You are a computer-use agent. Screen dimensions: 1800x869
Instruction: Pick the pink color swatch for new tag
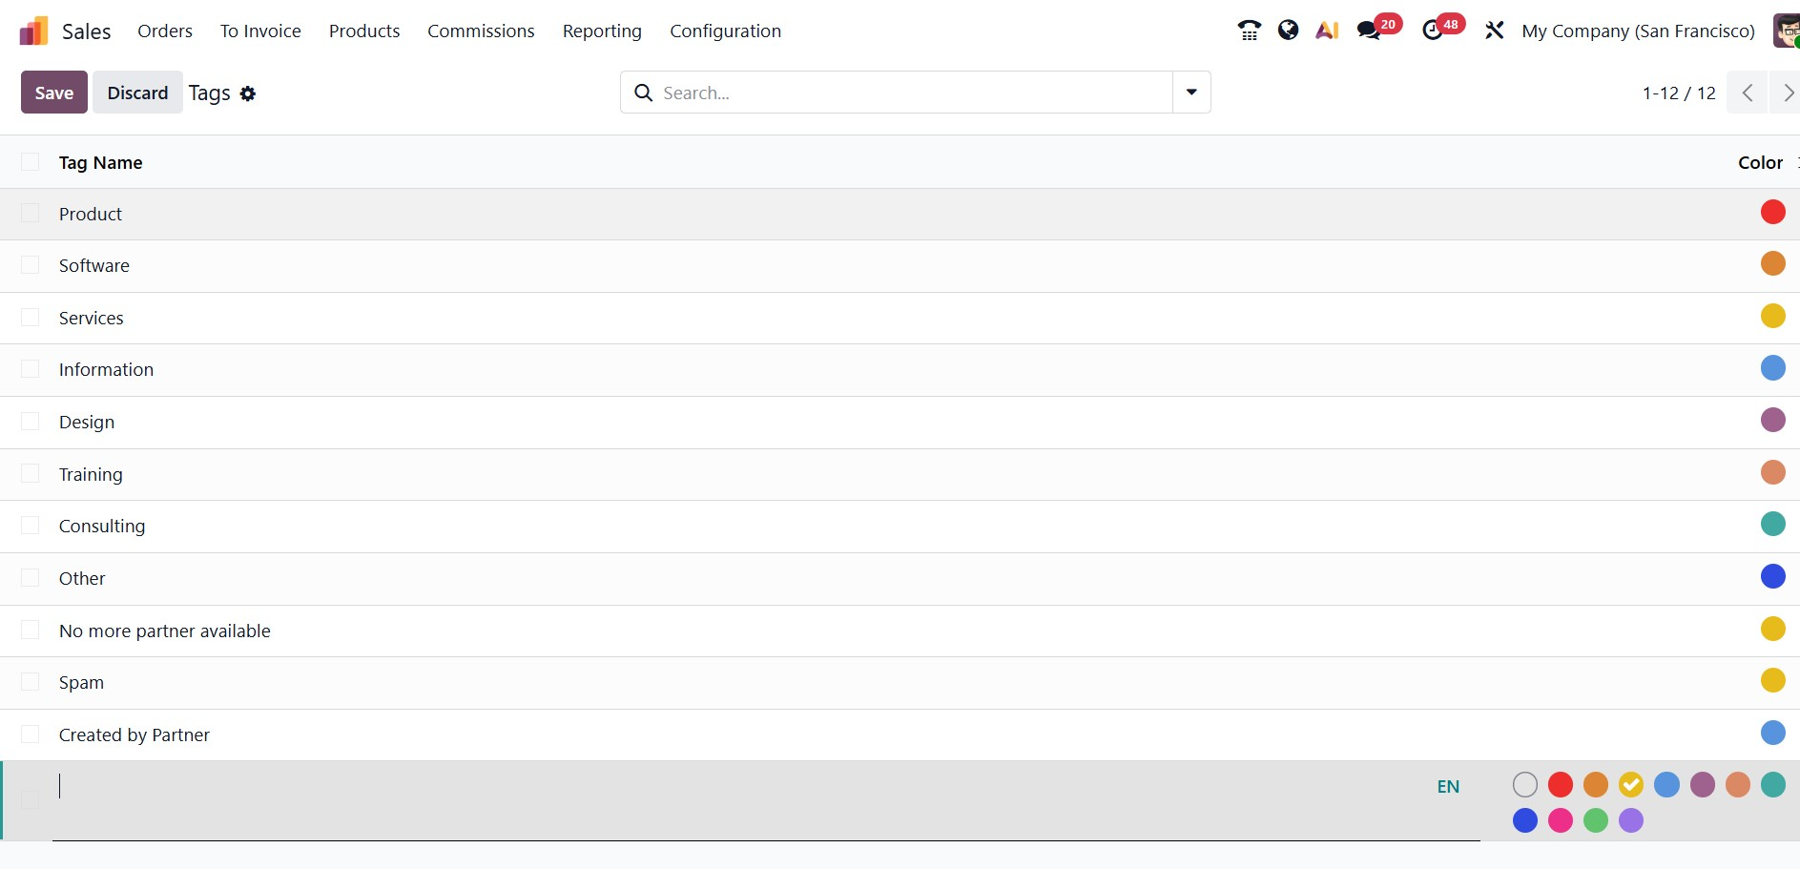(1561, 820)
